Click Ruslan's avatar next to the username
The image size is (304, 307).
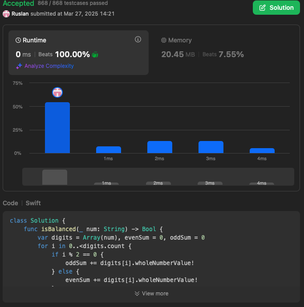(6, 14)
